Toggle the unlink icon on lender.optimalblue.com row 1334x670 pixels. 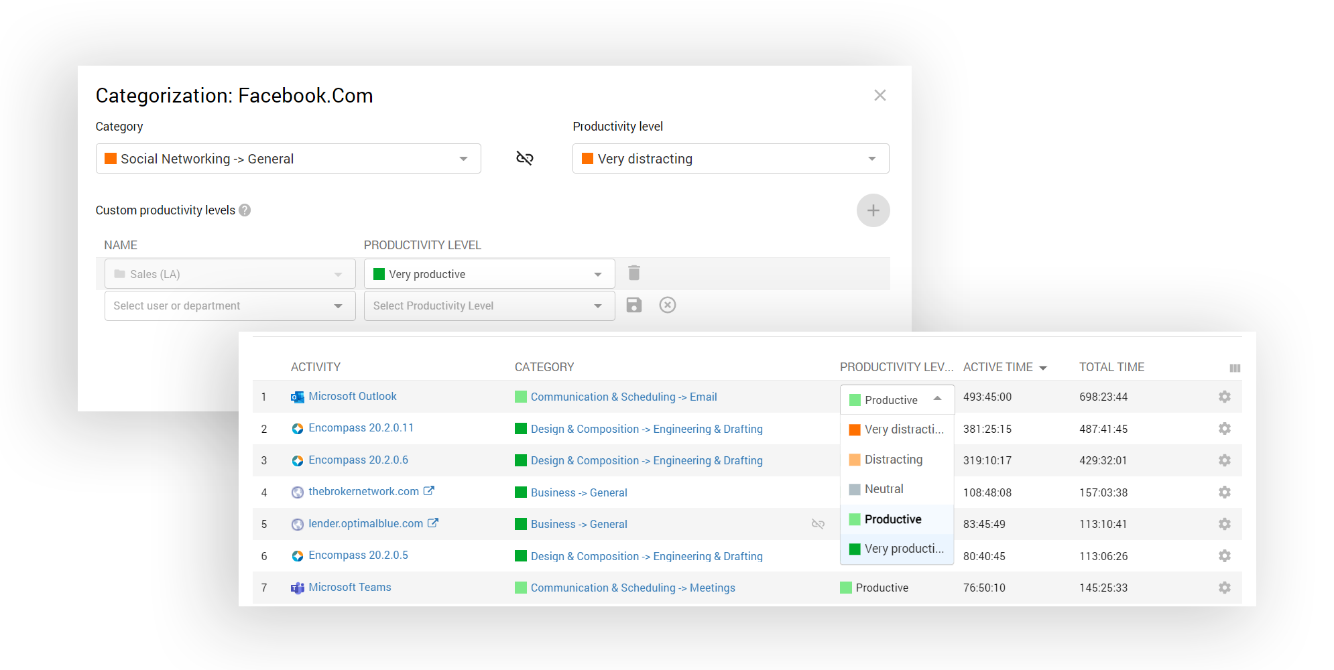tap(818, 524)
